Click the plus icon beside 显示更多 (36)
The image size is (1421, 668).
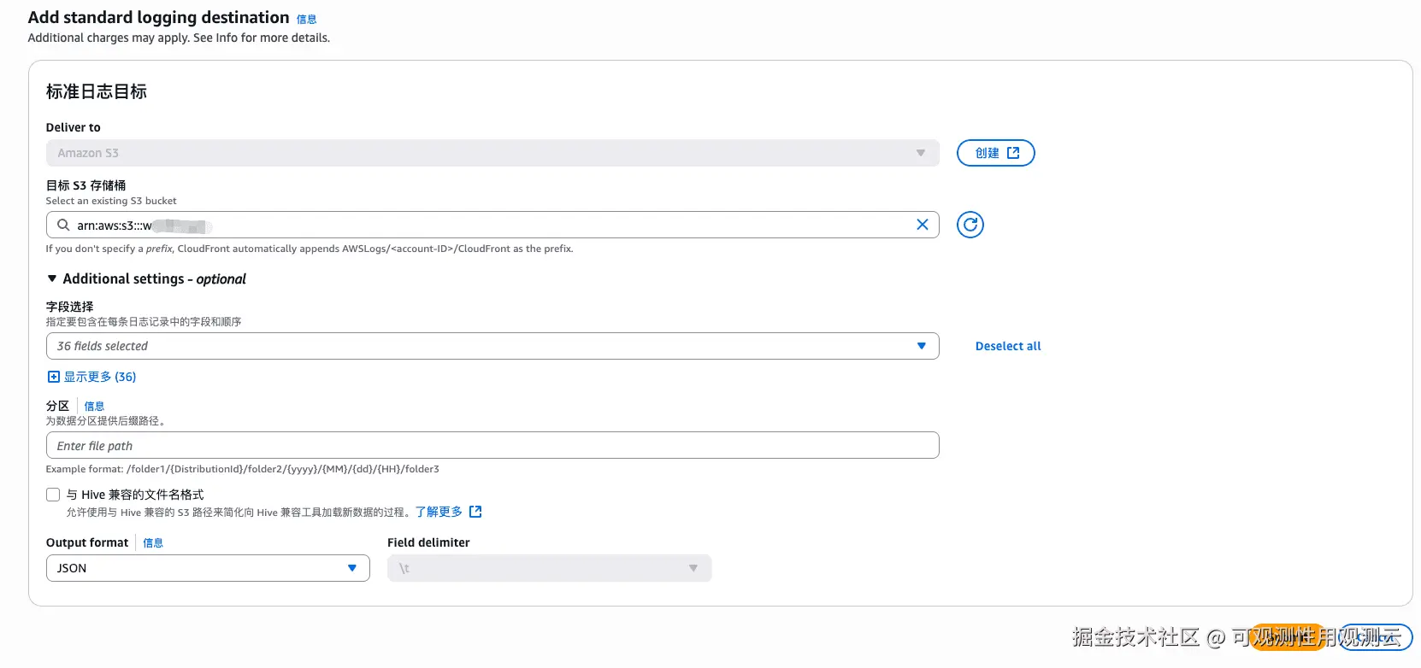tap(53, 377)
